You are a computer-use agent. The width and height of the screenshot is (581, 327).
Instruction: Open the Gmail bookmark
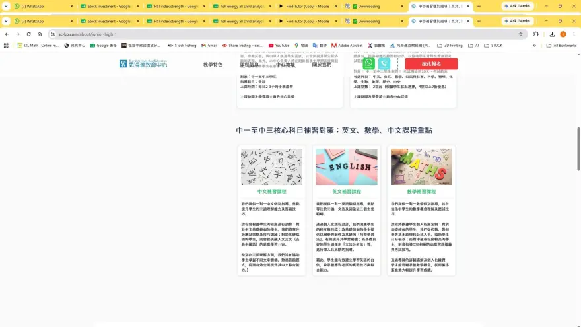click(209, 45)
